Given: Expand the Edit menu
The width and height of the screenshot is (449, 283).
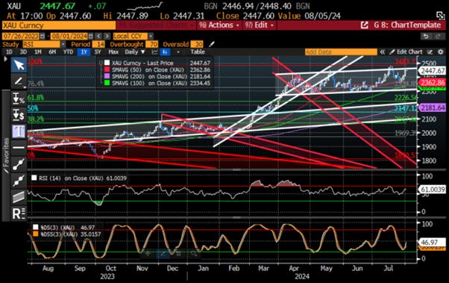Looking at the screenshot, I should (x=260, y=25).
